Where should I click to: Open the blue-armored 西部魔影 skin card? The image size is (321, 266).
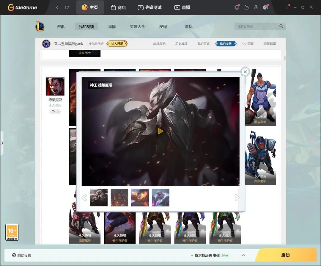click(260, 157)
